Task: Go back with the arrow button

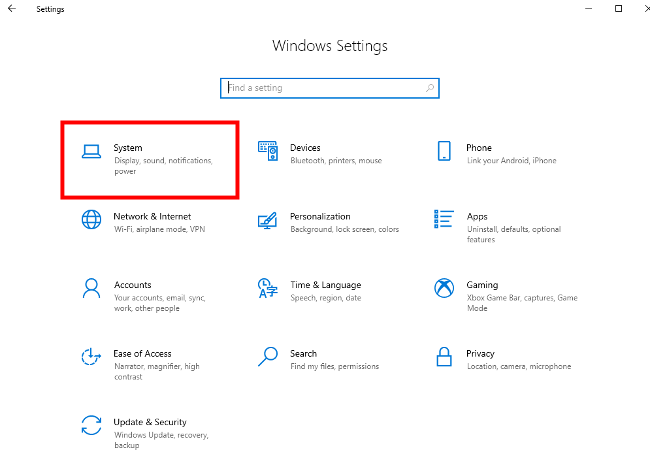Action: (x=12, y=8)
